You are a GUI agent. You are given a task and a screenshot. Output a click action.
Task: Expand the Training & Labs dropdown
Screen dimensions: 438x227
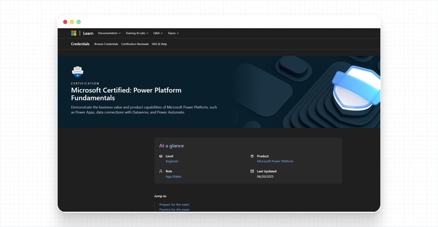point(137,33)
